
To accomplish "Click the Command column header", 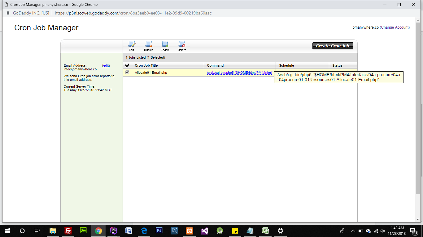I will 215,65.
